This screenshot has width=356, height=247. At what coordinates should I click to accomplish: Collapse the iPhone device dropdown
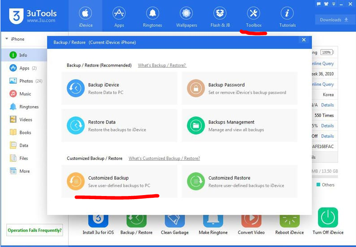tap(7, 39)
